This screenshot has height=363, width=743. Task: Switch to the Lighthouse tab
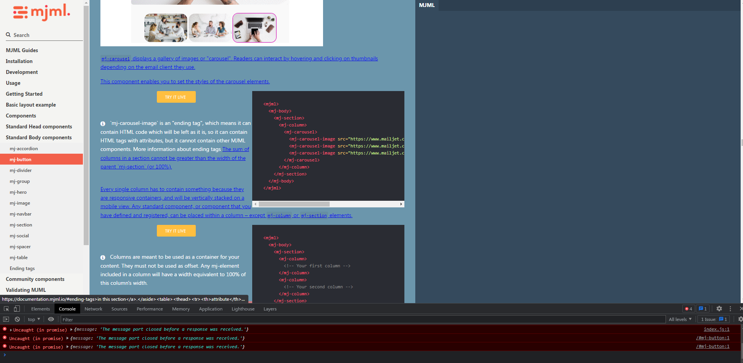click(x=242, y=309)
